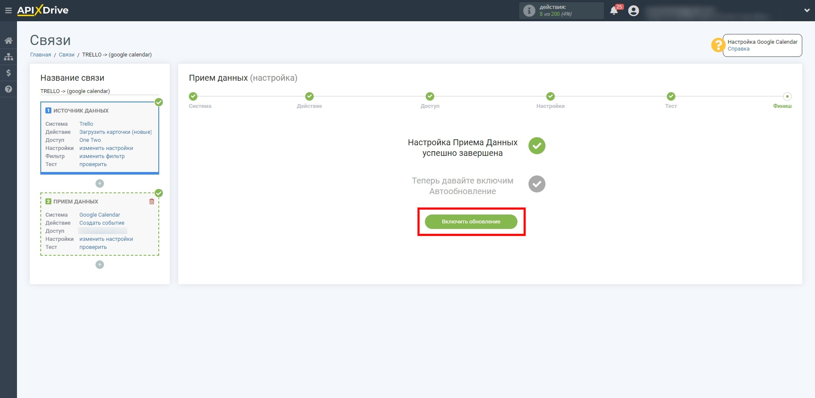Add a block below the data source section
This screenshot has width=815, height=398.
click(x=100, y=183)
